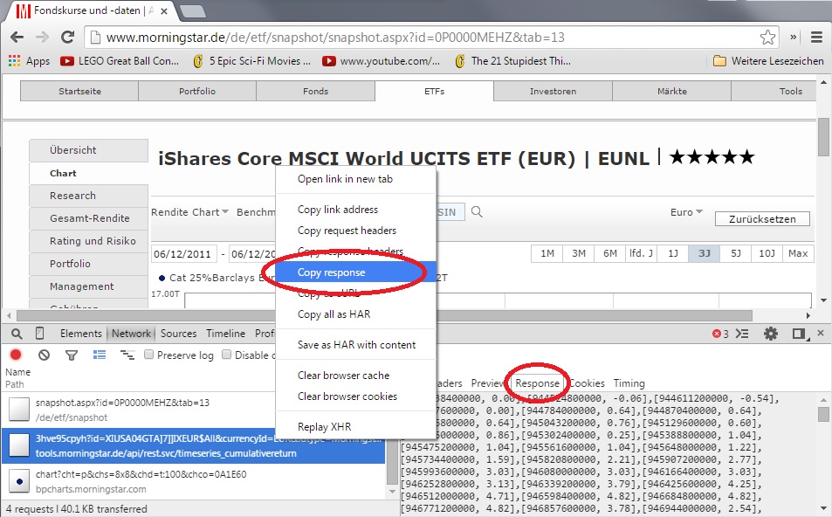Open the Chrome hamburger menu
Image resolution: width=832 pixels, height=517 pixels.
click(816, 38)
